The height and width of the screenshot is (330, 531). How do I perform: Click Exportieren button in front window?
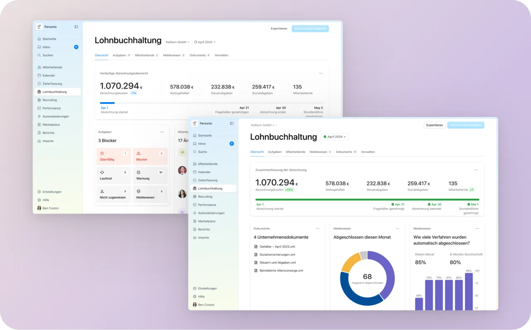pyautogui.click(x=434, y=125)
